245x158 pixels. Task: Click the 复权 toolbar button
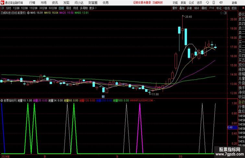[175, 8]
